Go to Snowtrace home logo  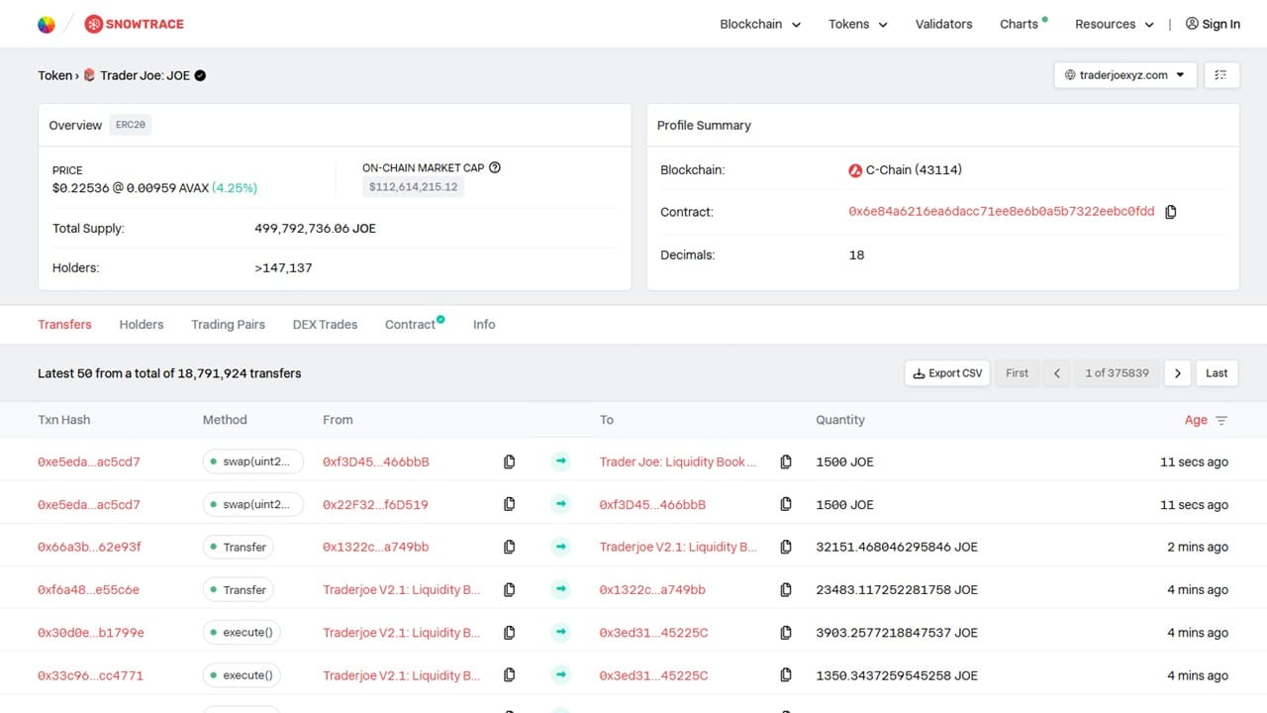(x=135, y=24)
